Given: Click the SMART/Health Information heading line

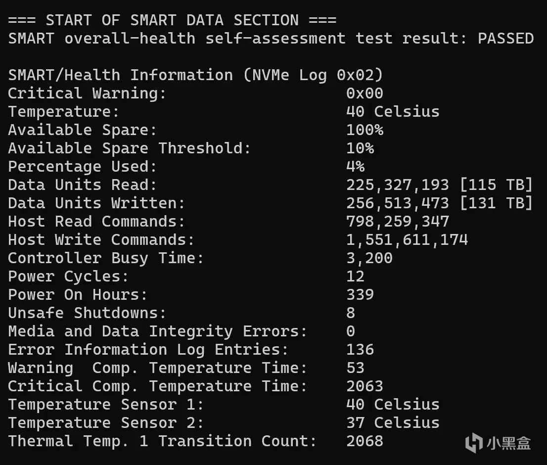Looking at the screenshot, I should point(195,75).
